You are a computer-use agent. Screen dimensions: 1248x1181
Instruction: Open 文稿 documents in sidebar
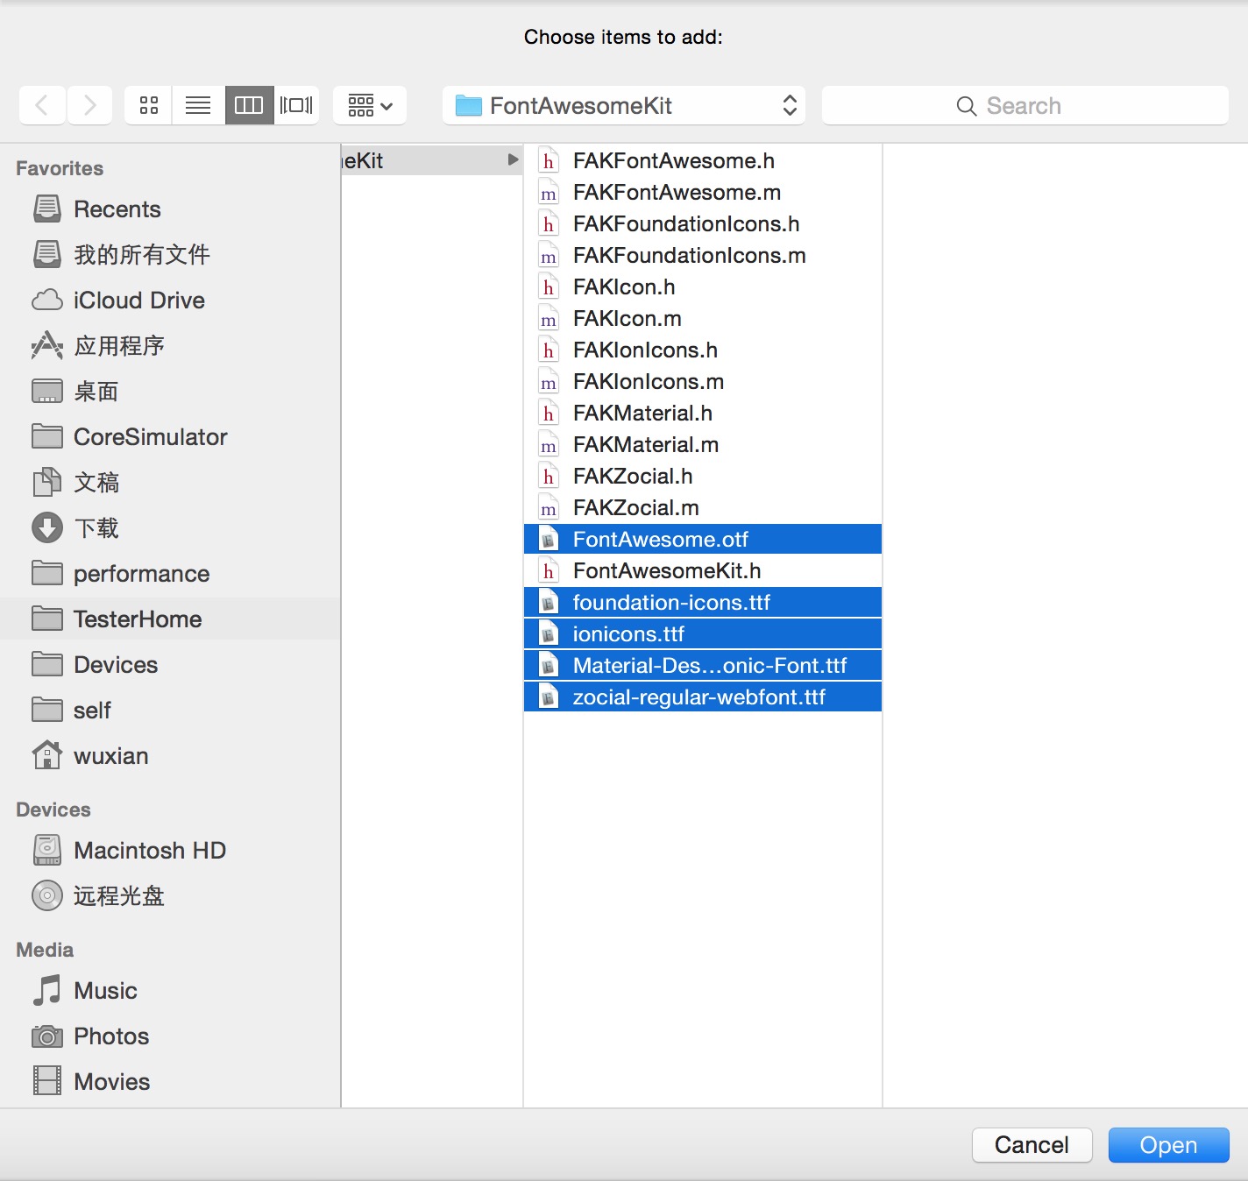tap(170, 483)
